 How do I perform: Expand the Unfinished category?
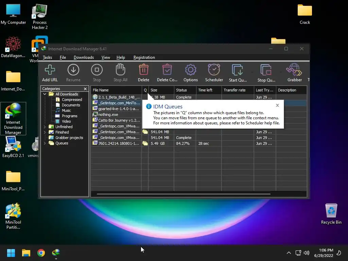(x=45, y=127)
